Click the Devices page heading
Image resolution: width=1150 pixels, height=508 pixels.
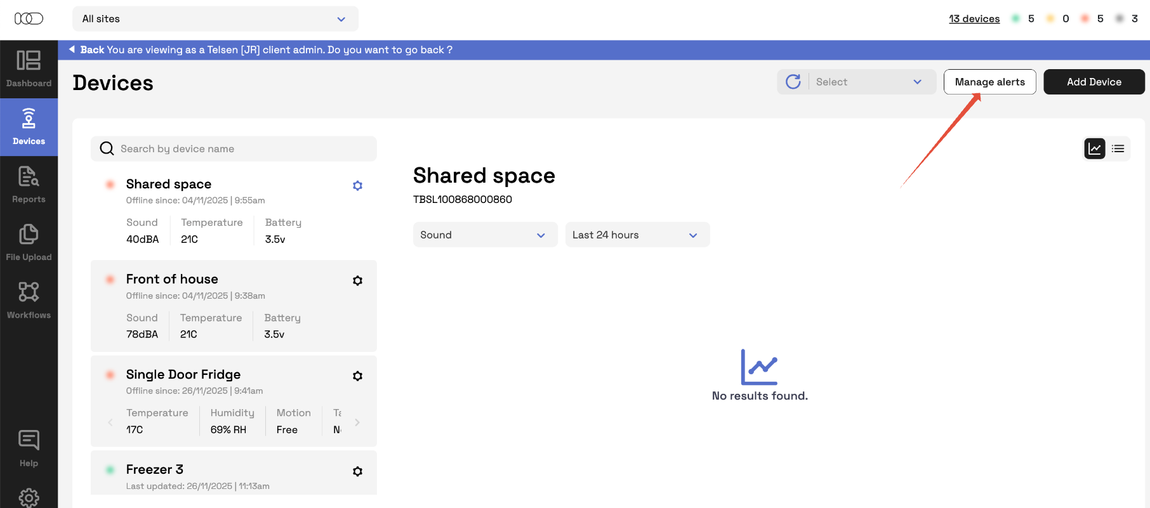click(x=113, y=83)
